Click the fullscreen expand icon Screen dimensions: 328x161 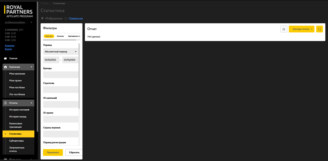pyautogui.click(x=319, y=29)
